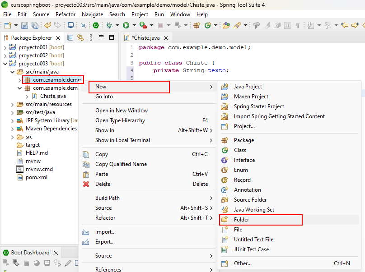
Task: Click the Debug bug icon
Action: [109, 25]
